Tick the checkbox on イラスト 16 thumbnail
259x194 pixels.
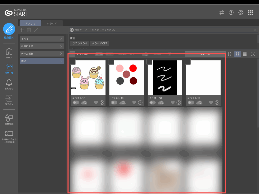point(73,62)
